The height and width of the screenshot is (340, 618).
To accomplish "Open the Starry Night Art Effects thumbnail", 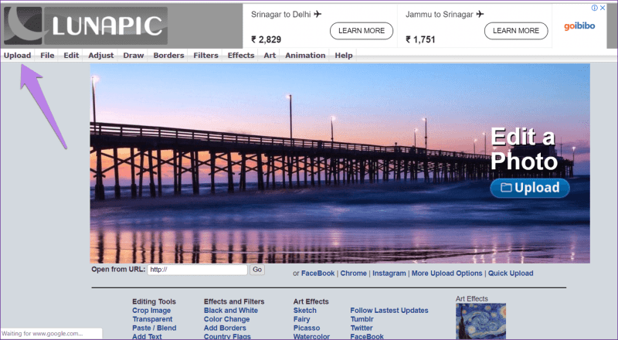I will coord(481,321).
